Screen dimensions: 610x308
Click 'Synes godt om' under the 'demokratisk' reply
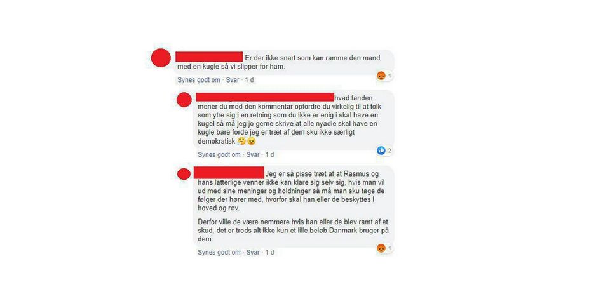click(x=219, y=154)
